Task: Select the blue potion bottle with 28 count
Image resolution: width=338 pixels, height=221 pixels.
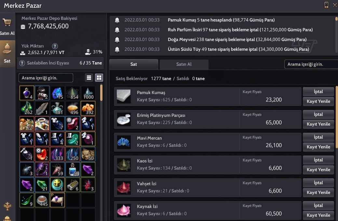Action: (73, 169)
